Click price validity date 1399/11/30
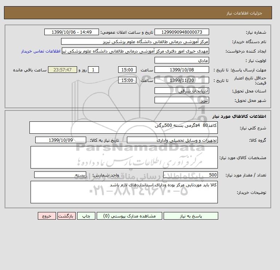Image resolution: width=280 pixels, height=270 pixels. pyautogui.click(x=181, y=80)
